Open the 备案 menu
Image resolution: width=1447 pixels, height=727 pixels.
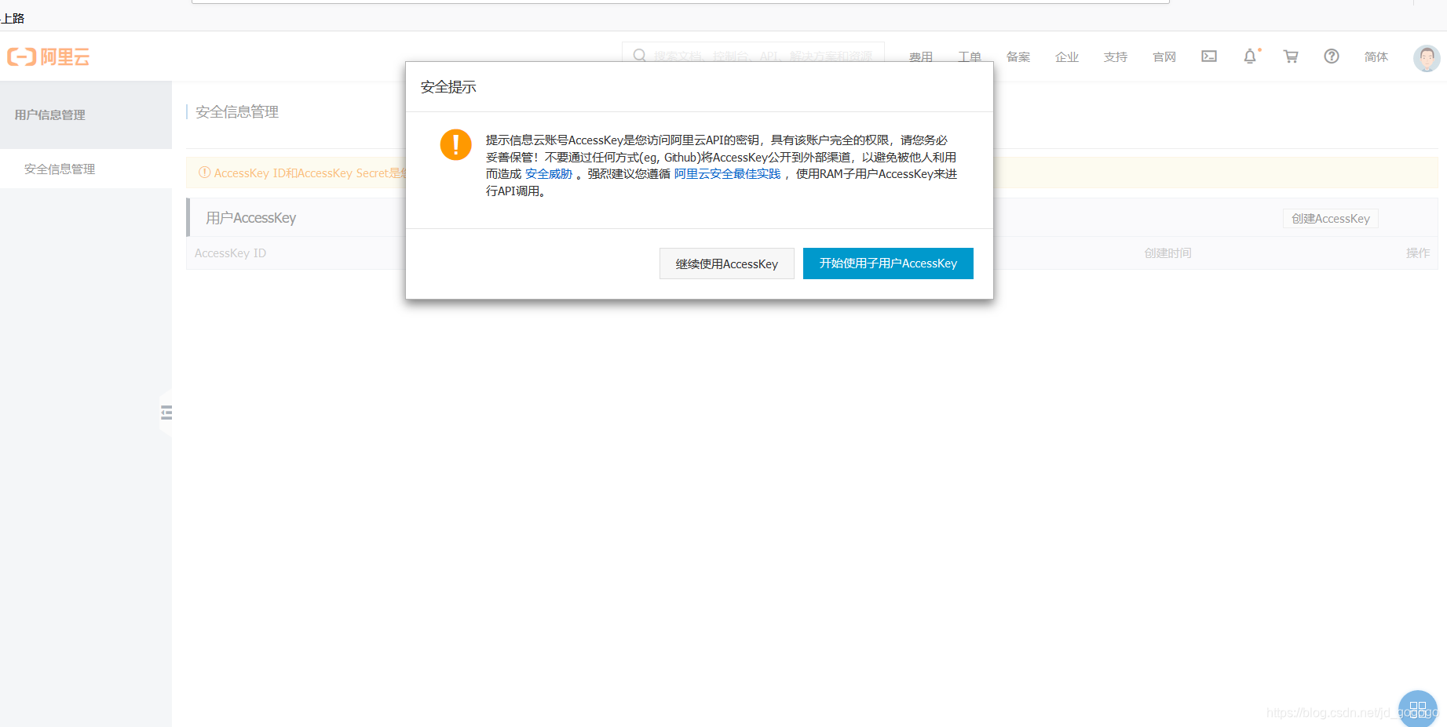click(1018, 57)
